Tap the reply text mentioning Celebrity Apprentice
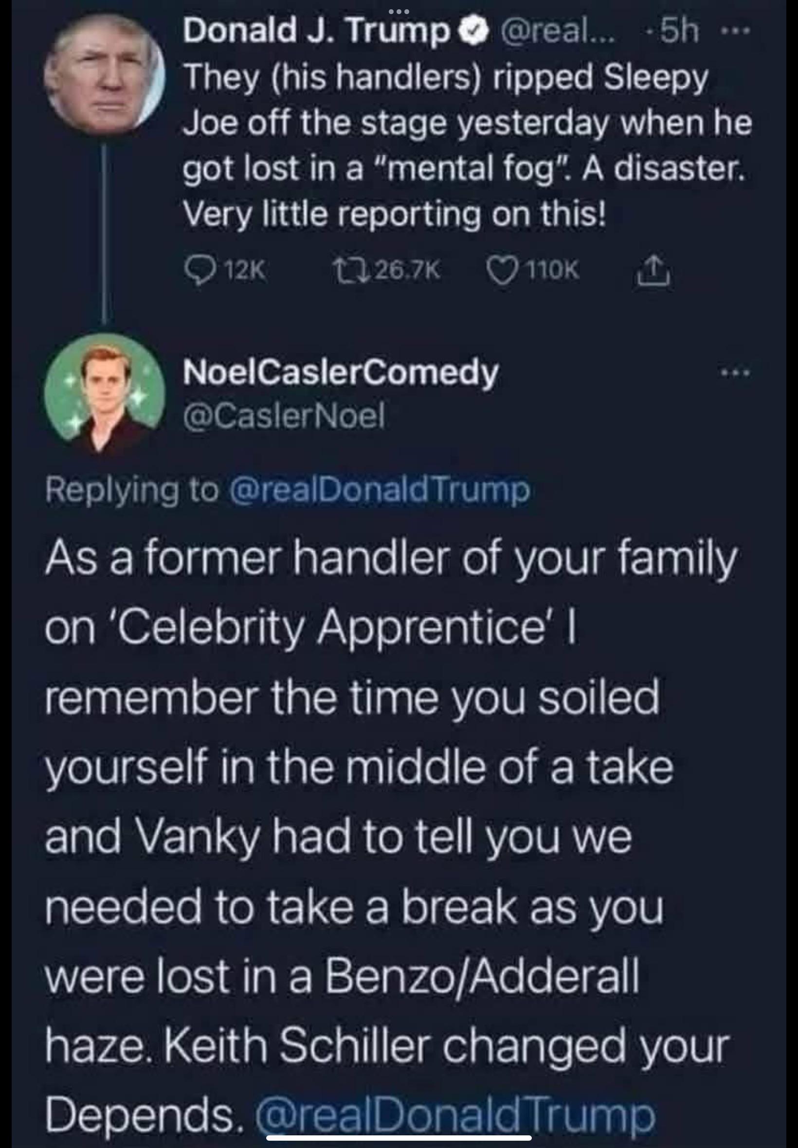 point(392,838)
